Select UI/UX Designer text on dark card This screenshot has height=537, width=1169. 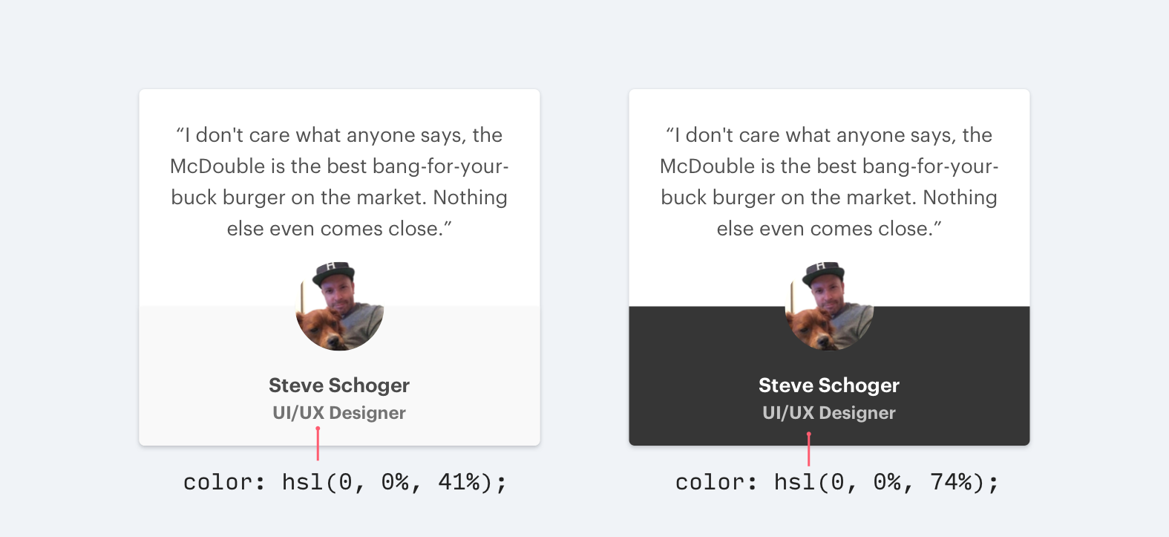tap(829, 413)
